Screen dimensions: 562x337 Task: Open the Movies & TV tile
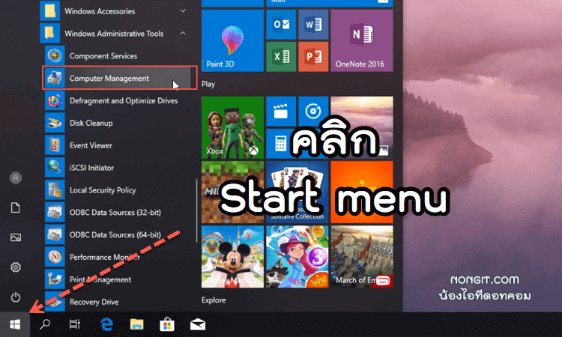[x=281, y=112]
